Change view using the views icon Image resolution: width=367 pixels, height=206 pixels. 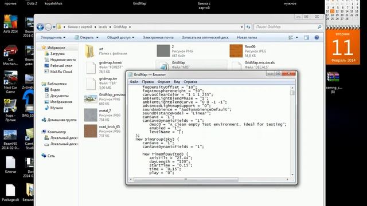[x=291, y=37]
